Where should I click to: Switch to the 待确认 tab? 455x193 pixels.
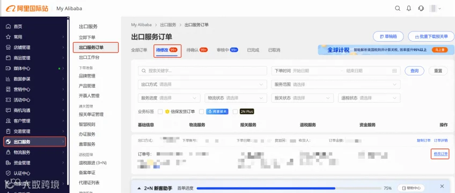(197, 50)
